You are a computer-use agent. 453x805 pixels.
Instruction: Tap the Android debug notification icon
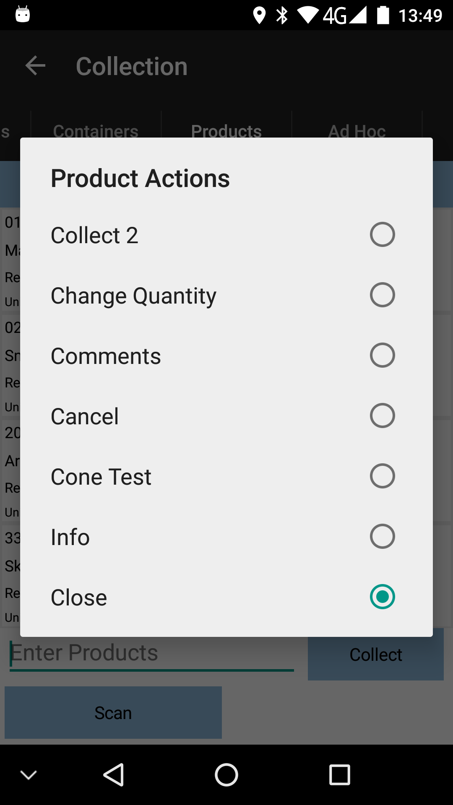pos(23,14)
